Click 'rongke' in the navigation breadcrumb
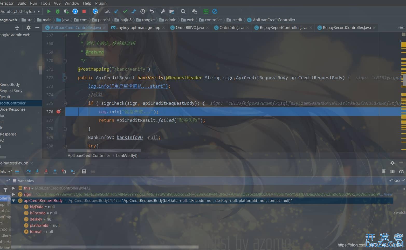The image size is (406, 250). point(148,20)
